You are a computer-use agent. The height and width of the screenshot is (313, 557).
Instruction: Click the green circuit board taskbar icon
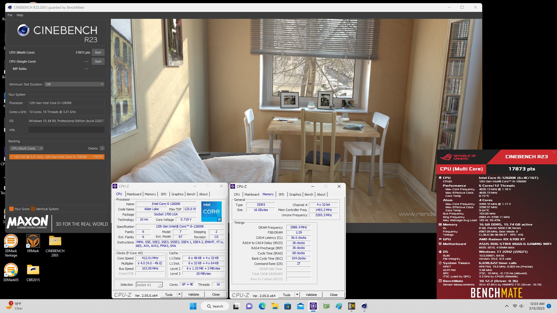[326, 306]
